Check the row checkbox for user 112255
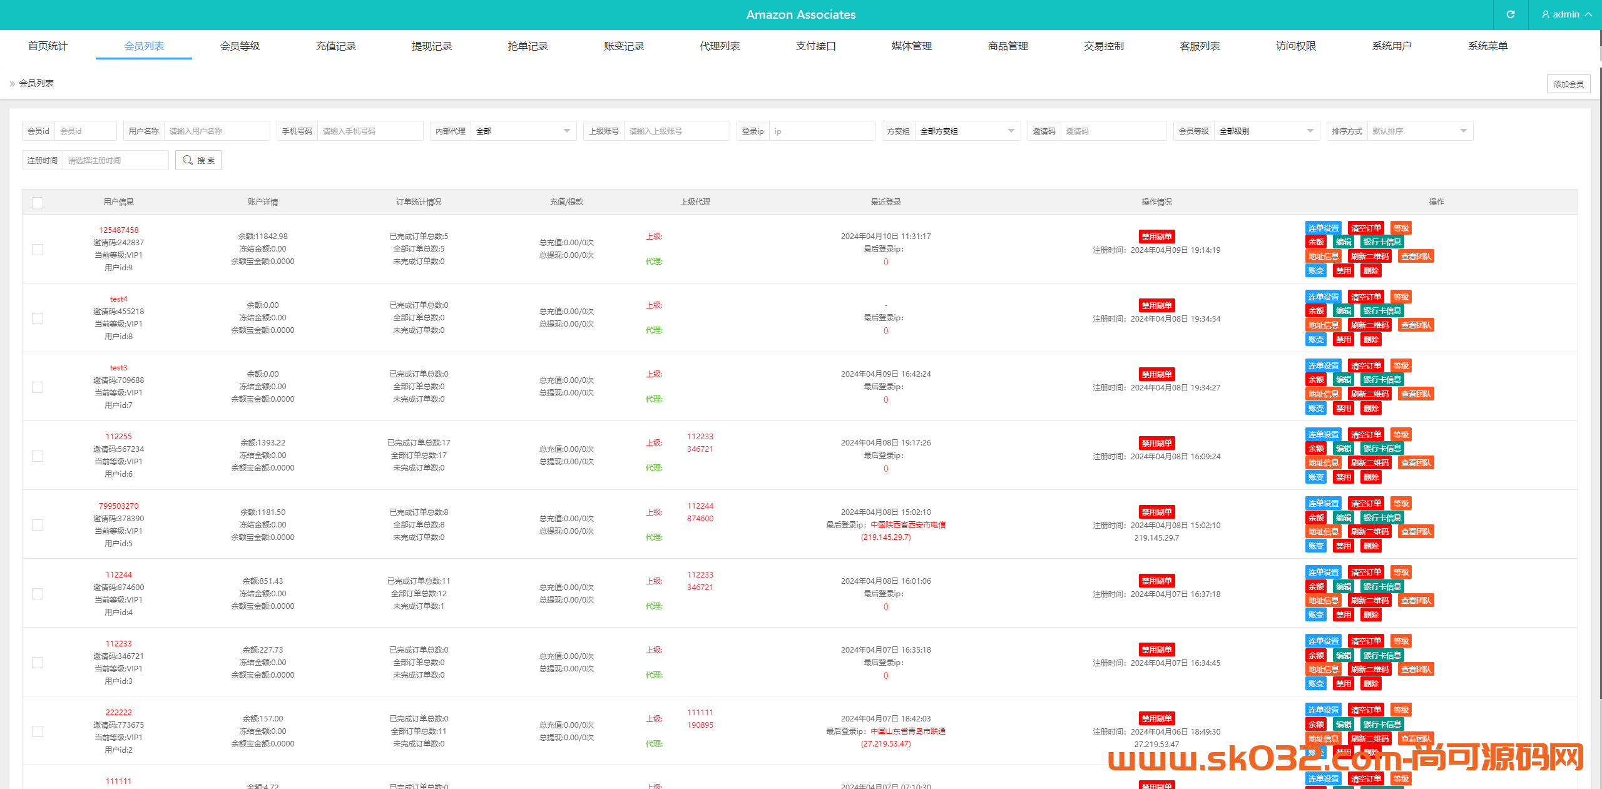1602x789 pixels. (38, 456)
